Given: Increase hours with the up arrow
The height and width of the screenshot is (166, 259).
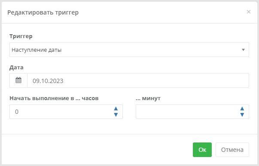Looking at the screenshot, I should pyautogui.click(x=116, y=109).
